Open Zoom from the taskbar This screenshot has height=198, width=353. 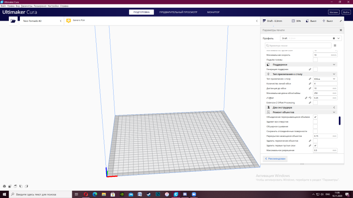click(194, 194)
